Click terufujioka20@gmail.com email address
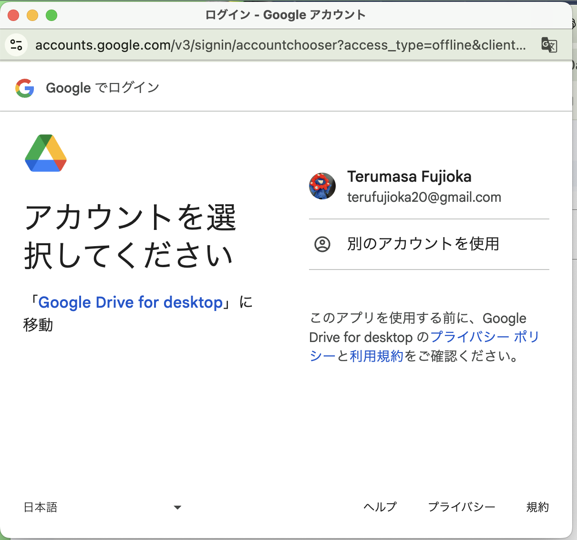The image size is (577, 540). tap(424, 197)
